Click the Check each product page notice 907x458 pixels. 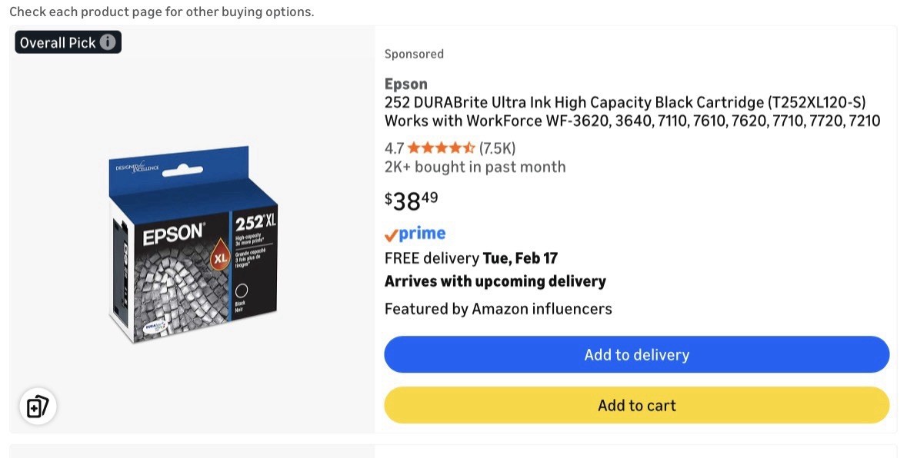(162, 12)
